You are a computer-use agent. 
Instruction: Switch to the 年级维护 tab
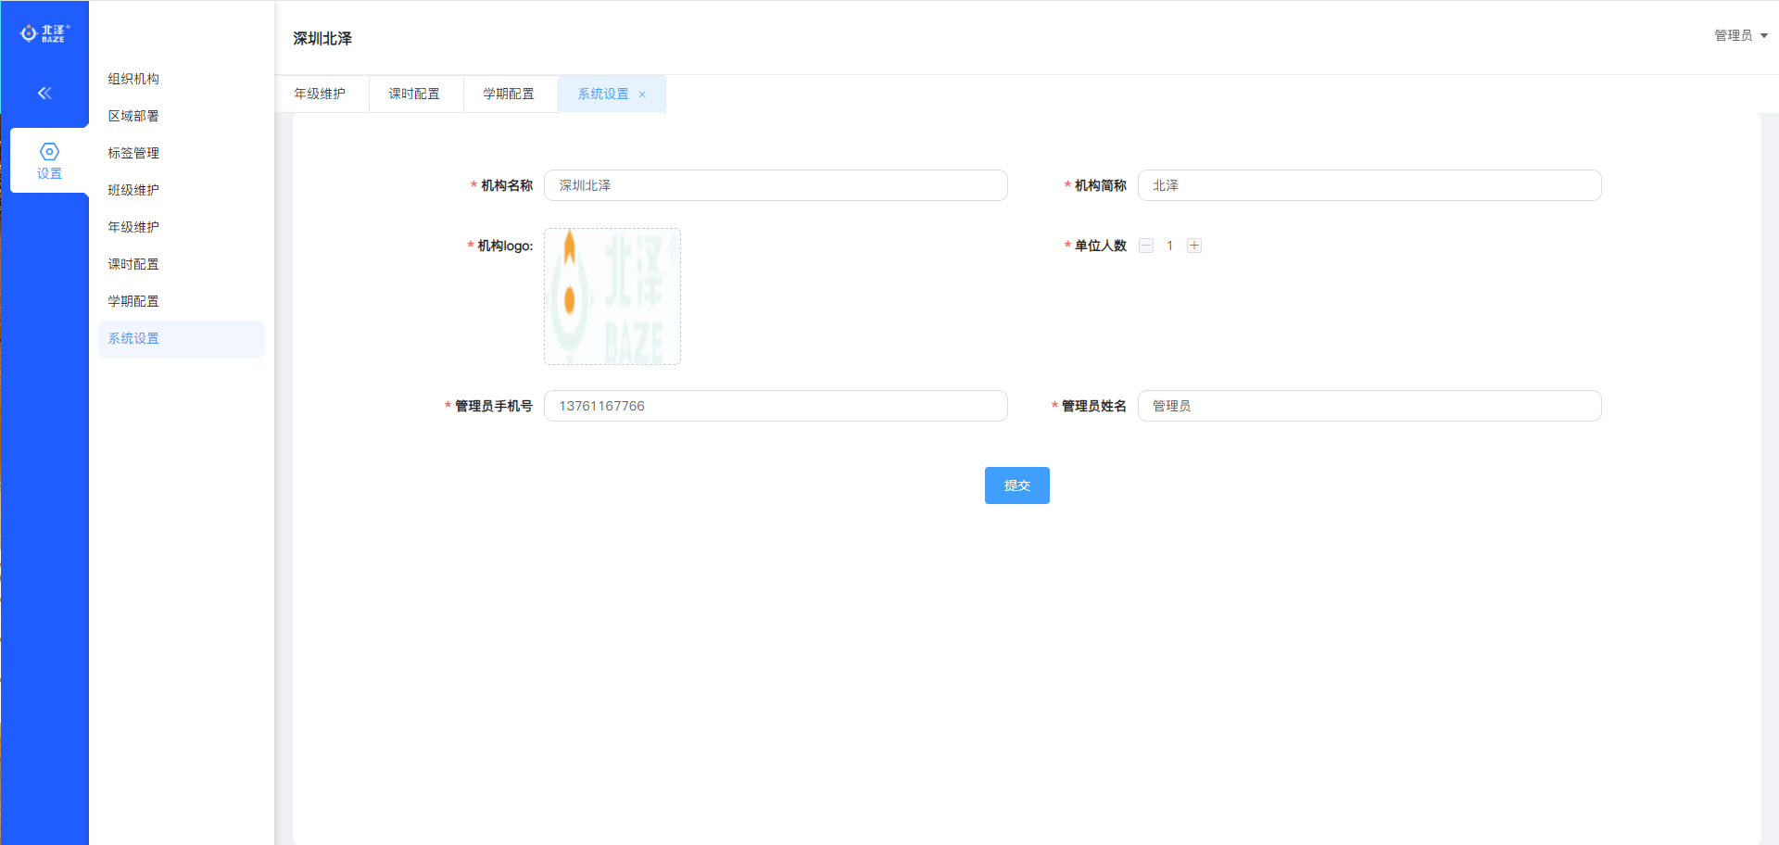(320, 94)
